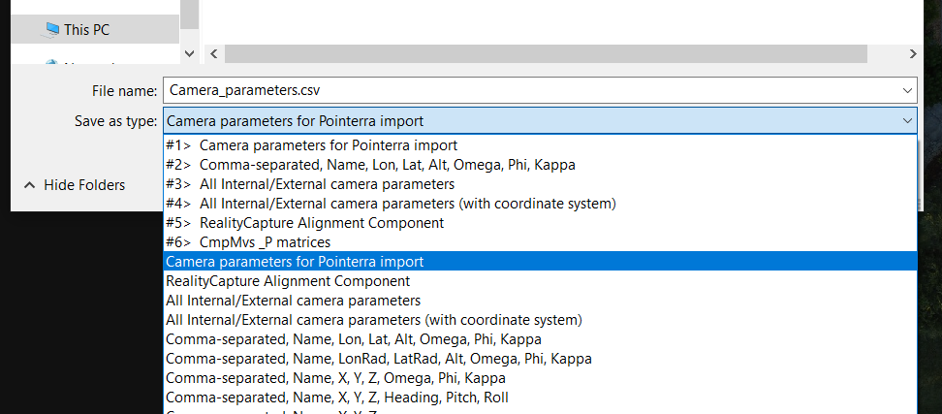Viewport: 942px width, 414px height.
Task: Click horizontal scrollbar left arrow
Action: [214, 53]
